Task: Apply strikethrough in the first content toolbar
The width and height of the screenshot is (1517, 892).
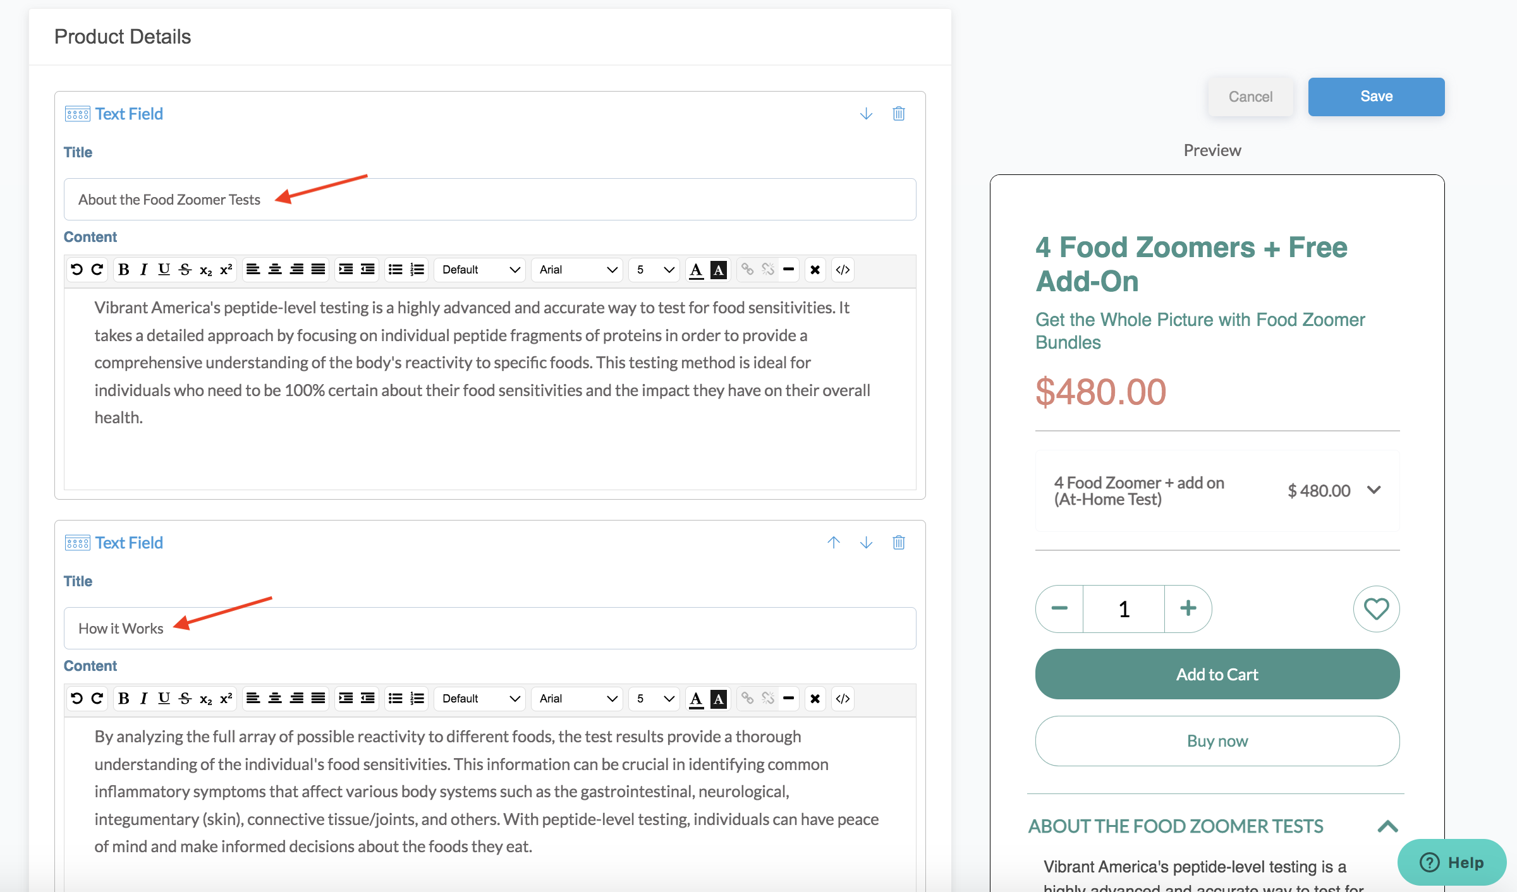Action: click(185, 270)
